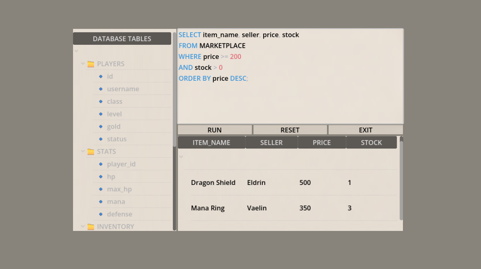Click the diamond icon beside id

[101, 77]
